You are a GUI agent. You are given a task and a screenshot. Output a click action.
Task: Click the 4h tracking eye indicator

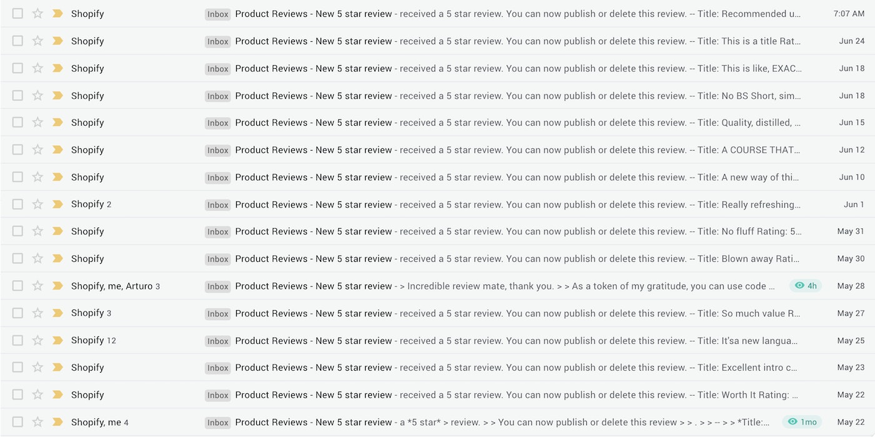tap(806, 286)
